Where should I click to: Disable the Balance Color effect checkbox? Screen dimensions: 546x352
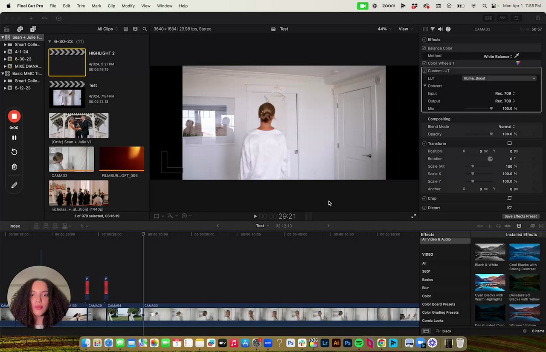click(x=424, y=48)
